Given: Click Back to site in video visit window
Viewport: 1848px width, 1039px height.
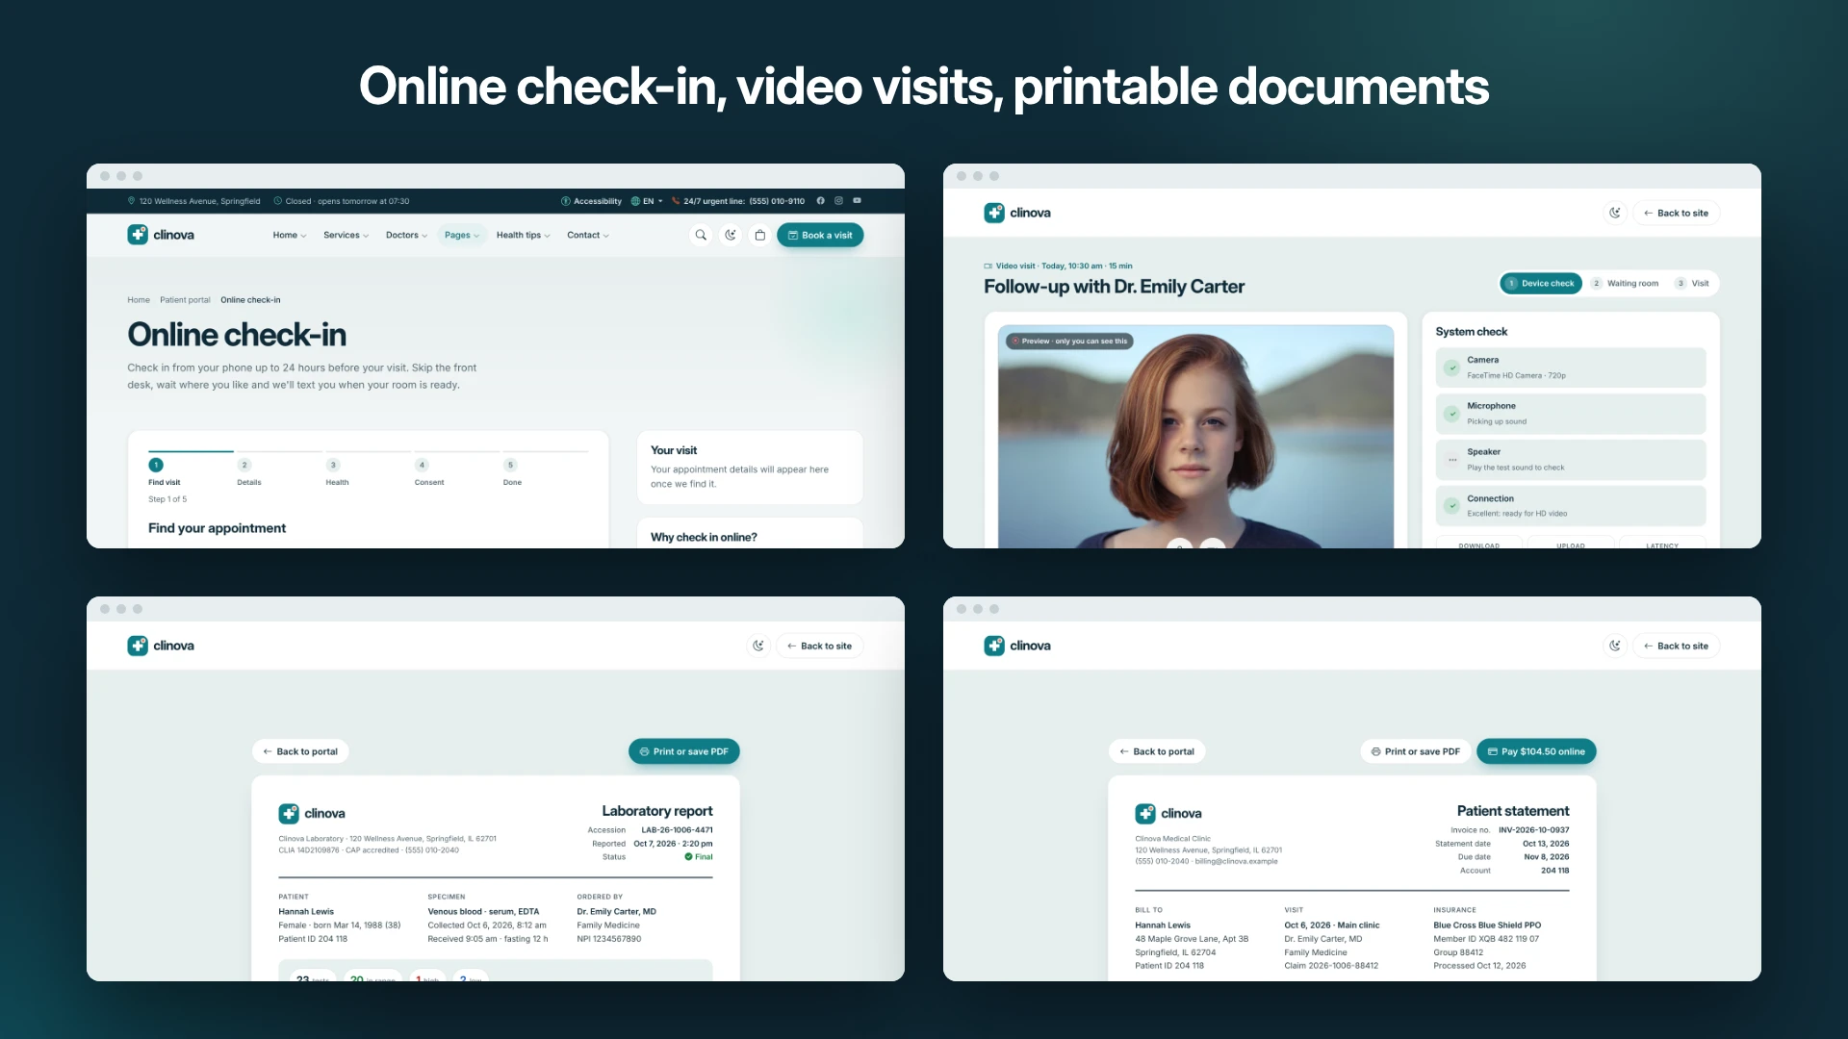Looking at the screenshot, I should click(x=1677, y=213).
